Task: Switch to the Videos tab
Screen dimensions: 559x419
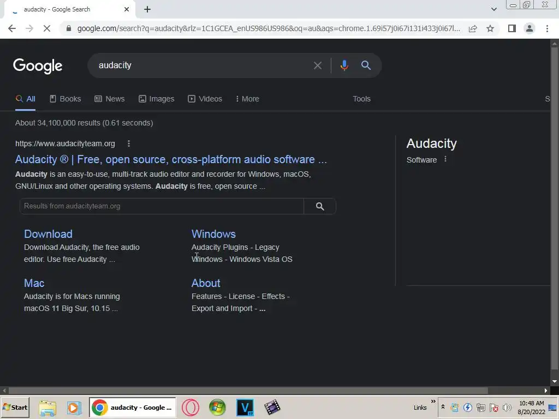Action: (x=205, y=99)
